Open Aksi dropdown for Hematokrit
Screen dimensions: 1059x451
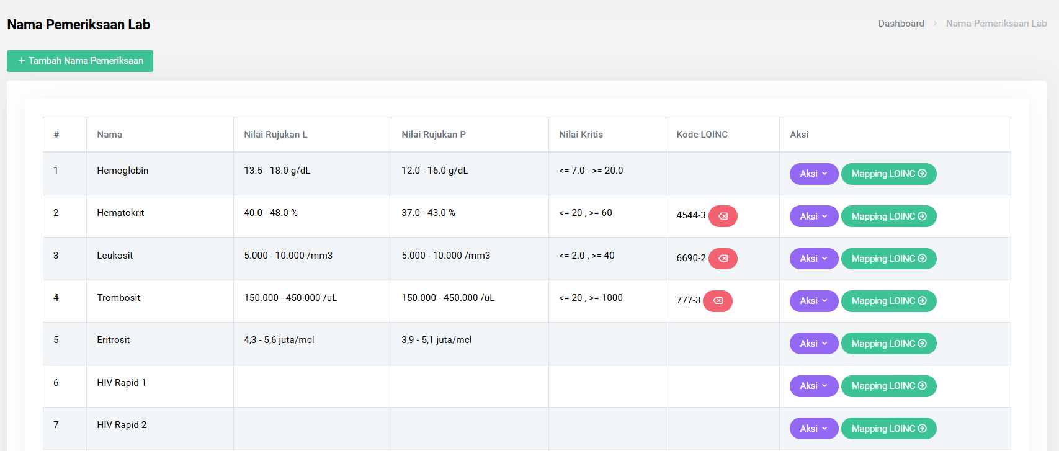pyautogui.click(x=814, y=216)
